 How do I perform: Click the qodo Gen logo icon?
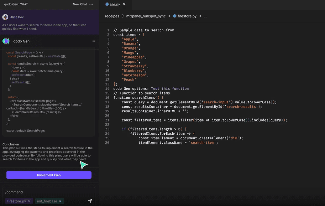point(6,41)
